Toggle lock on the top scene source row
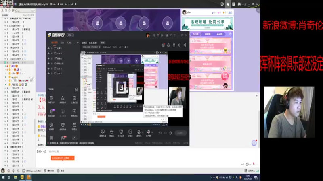The image size is (323, 181). (52, 48)
